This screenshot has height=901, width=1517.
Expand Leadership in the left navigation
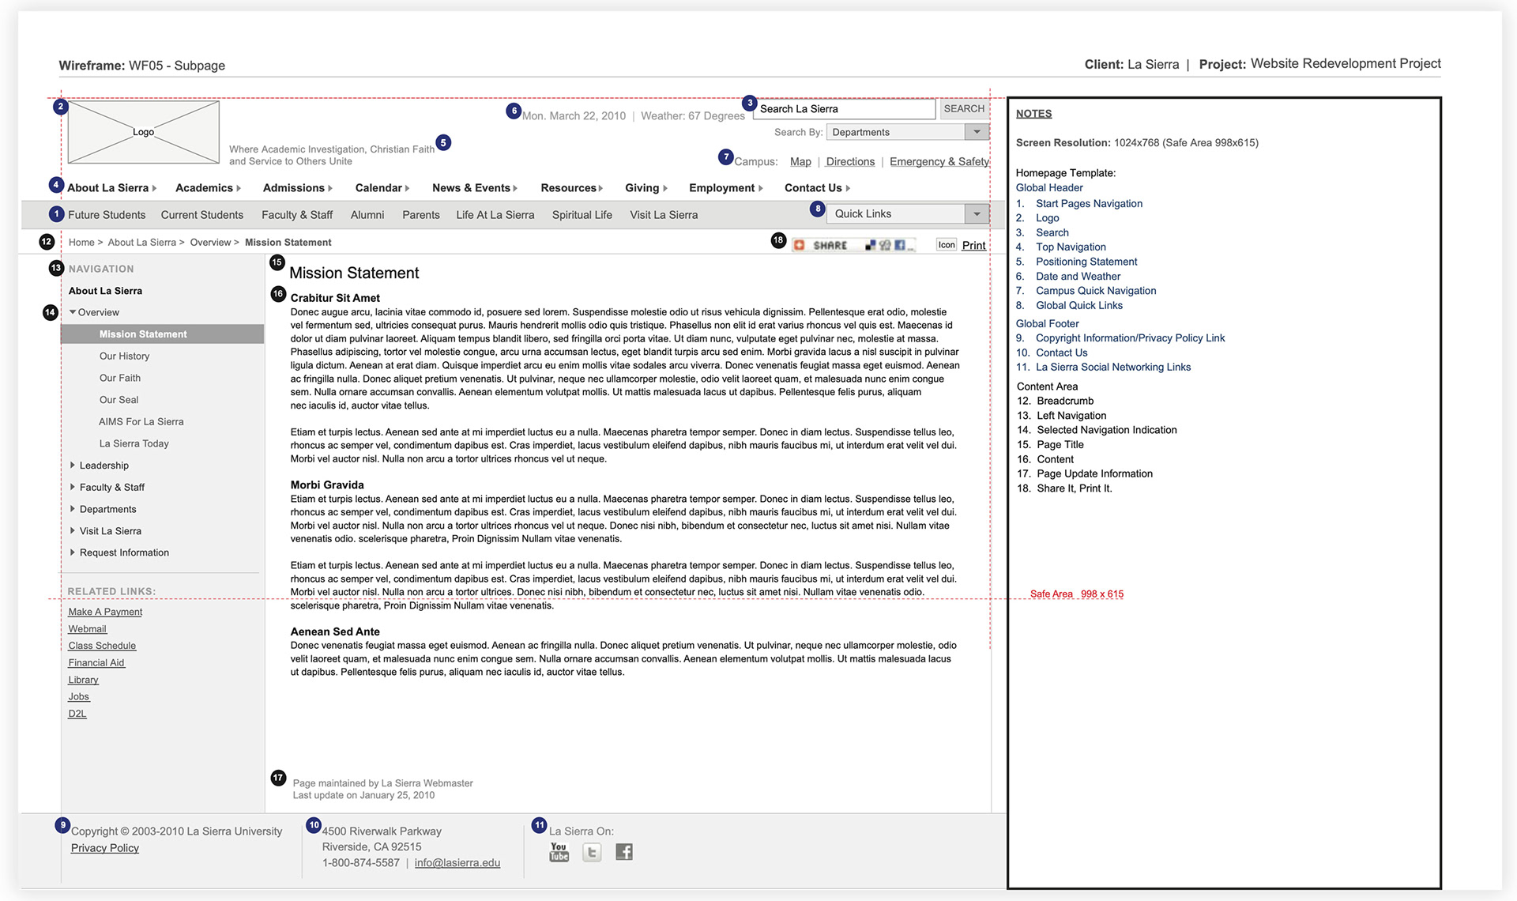pyautogui.click(x=73, y=466)
